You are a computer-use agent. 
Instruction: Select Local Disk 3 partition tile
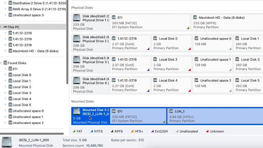248,64
